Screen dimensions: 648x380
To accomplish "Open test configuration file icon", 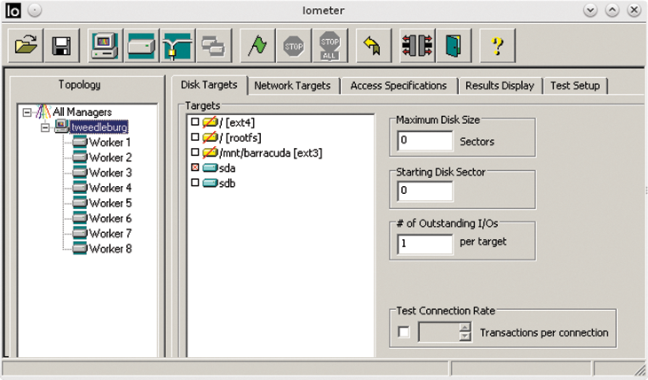I will (26, 45).
